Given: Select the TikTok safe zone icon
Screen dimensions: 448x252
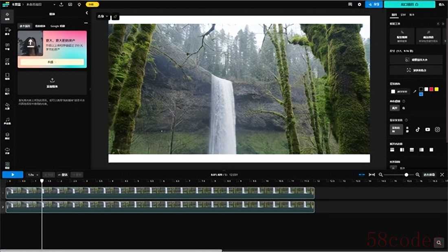Looking at the screenshot, I should click(417, 130).
